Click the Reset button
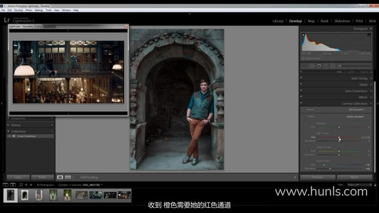The height and width of the screenshot is (213, 379). point(354,177)
